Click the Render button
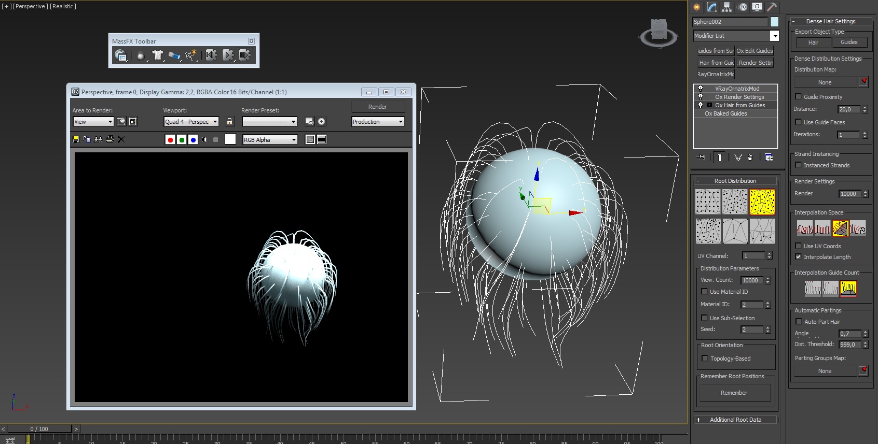 click(377, 107)
